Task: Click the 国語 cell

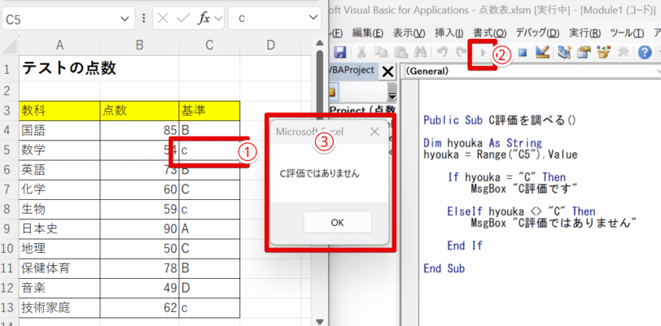Action: (x=59, y=130)
